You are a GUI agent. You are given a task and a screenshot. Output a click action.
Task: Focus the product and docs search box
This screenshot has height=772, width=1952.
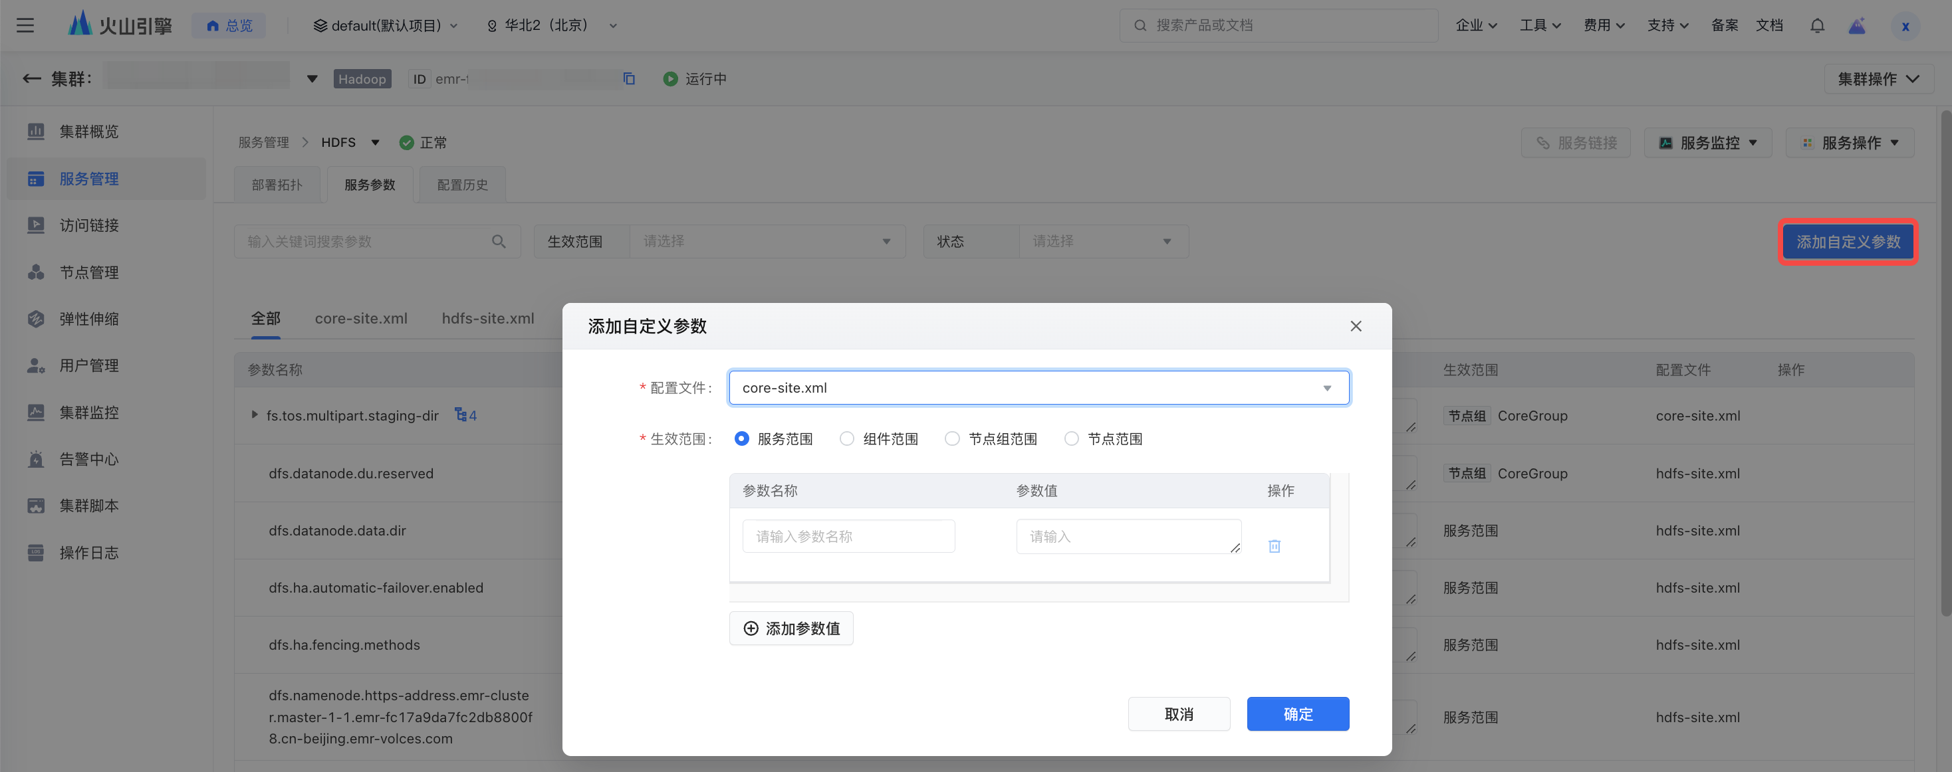(x=1279, y=26)
